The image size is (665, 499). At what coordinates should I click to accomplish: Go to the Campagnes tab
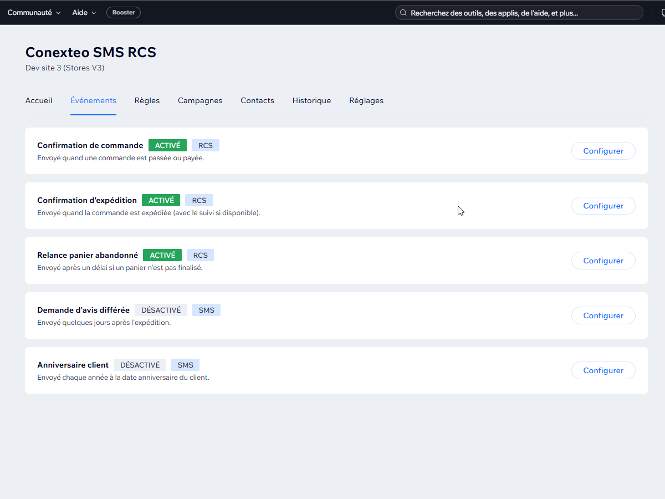click(x=200, y=100)
